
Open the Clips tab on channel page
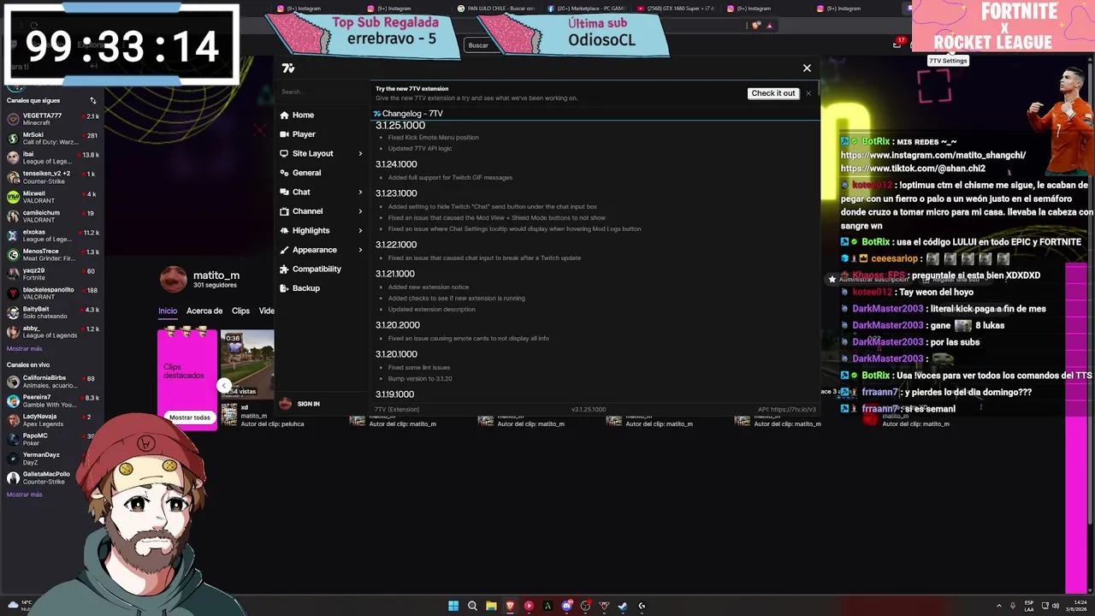[x=240, y=311]
